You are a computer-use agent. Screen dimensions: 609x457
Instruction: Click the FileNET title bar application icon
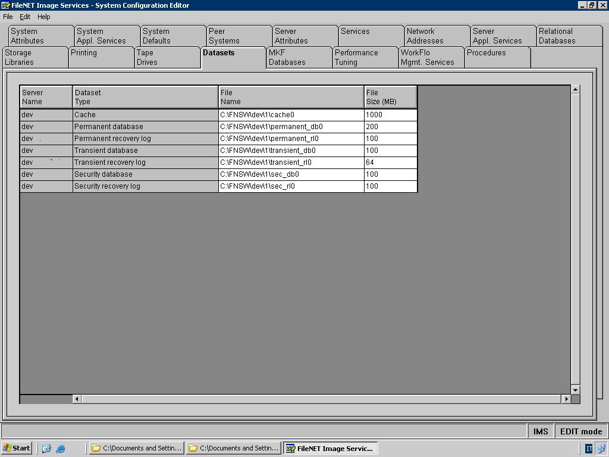5,5
